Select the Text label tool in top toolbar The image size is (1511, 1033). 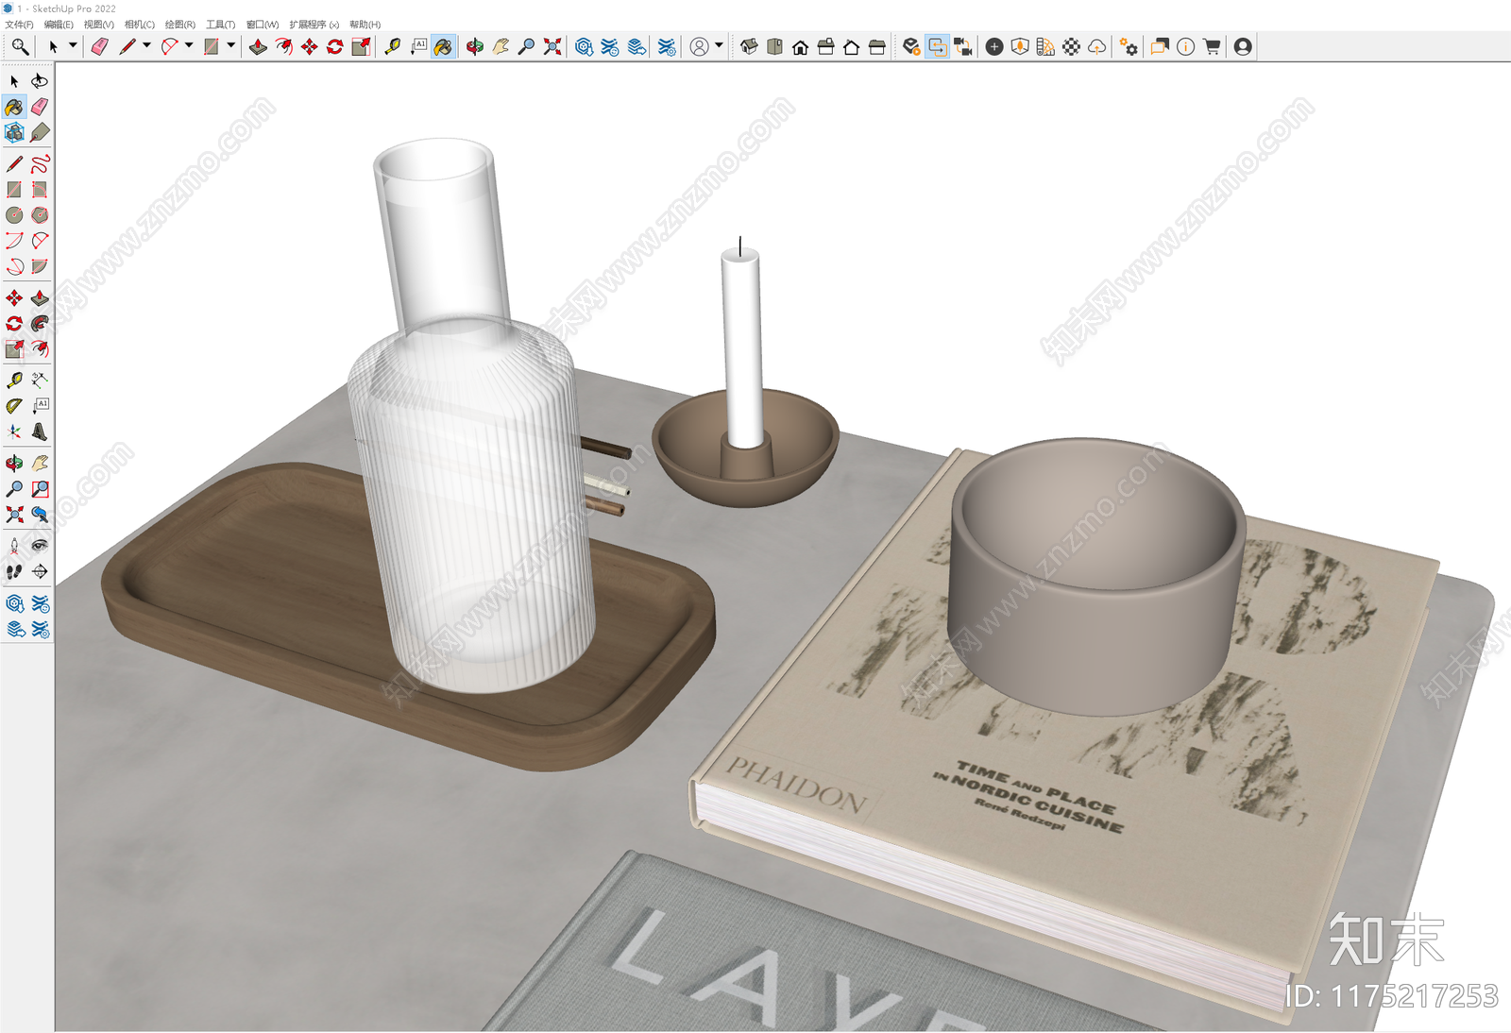[418, 46]
